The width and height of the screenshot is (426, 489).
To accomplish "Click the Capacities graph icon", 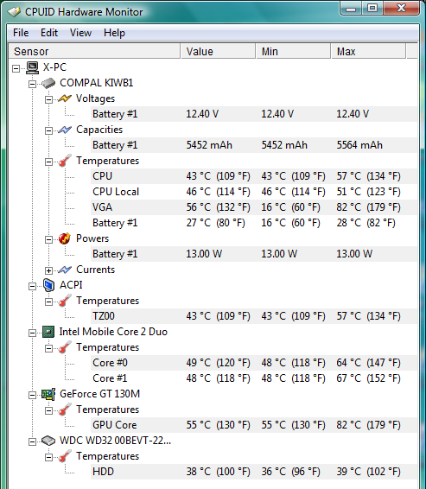I will pos(65,130).
